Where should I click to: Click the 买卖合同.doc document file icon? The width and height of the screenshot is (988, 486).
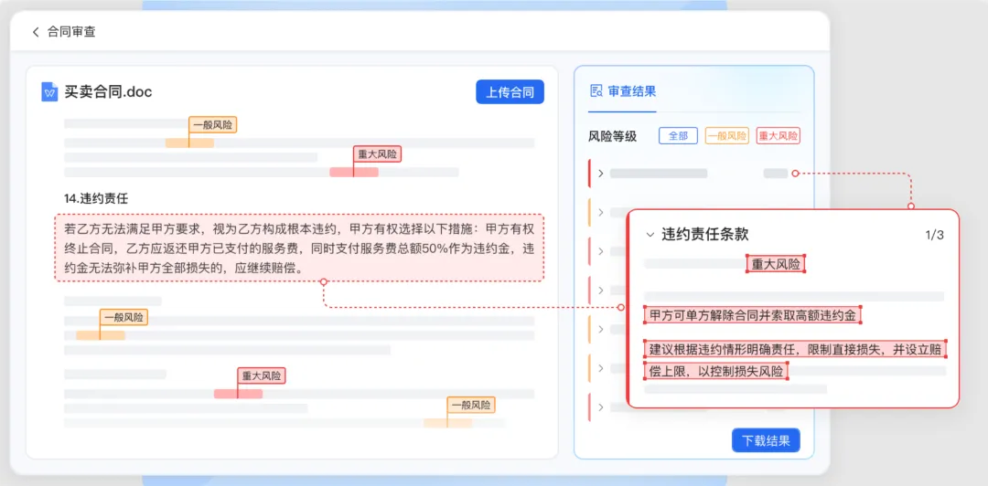49,92
